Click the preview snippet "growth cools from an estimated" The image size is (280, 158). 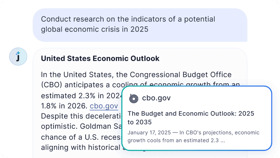[173, 140]
